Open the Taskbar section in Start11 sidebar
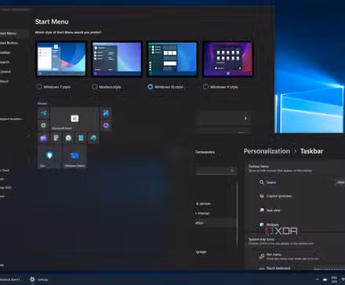Viewport: 345px width, 285px height. point(5,52)
